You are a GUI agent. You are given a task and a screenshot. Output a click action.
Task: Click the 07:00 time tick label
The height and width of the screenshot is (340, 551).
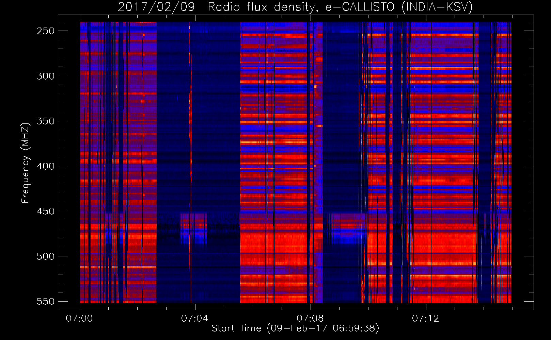tap(79, 318)
